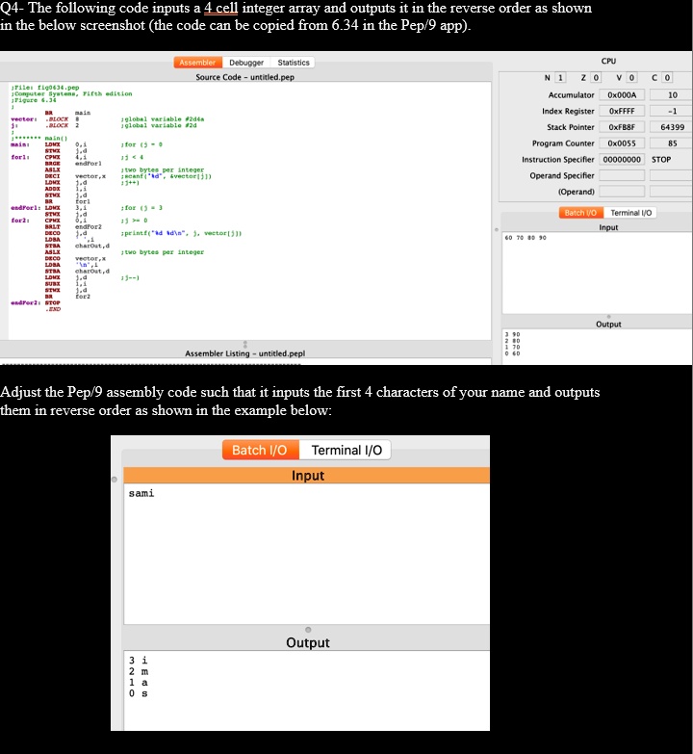Click the large Output header below sami input
Viewport: 693px width, 754px height.
(x=307, y=642)
